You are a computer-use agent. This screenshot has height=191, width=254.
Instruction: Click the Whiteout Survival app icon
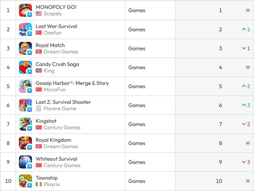[25, 162]
